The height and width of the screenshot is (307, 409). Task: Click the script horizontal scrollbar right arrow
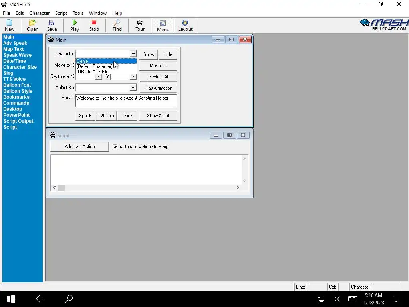pyautogui.click(x=238, y=187)
